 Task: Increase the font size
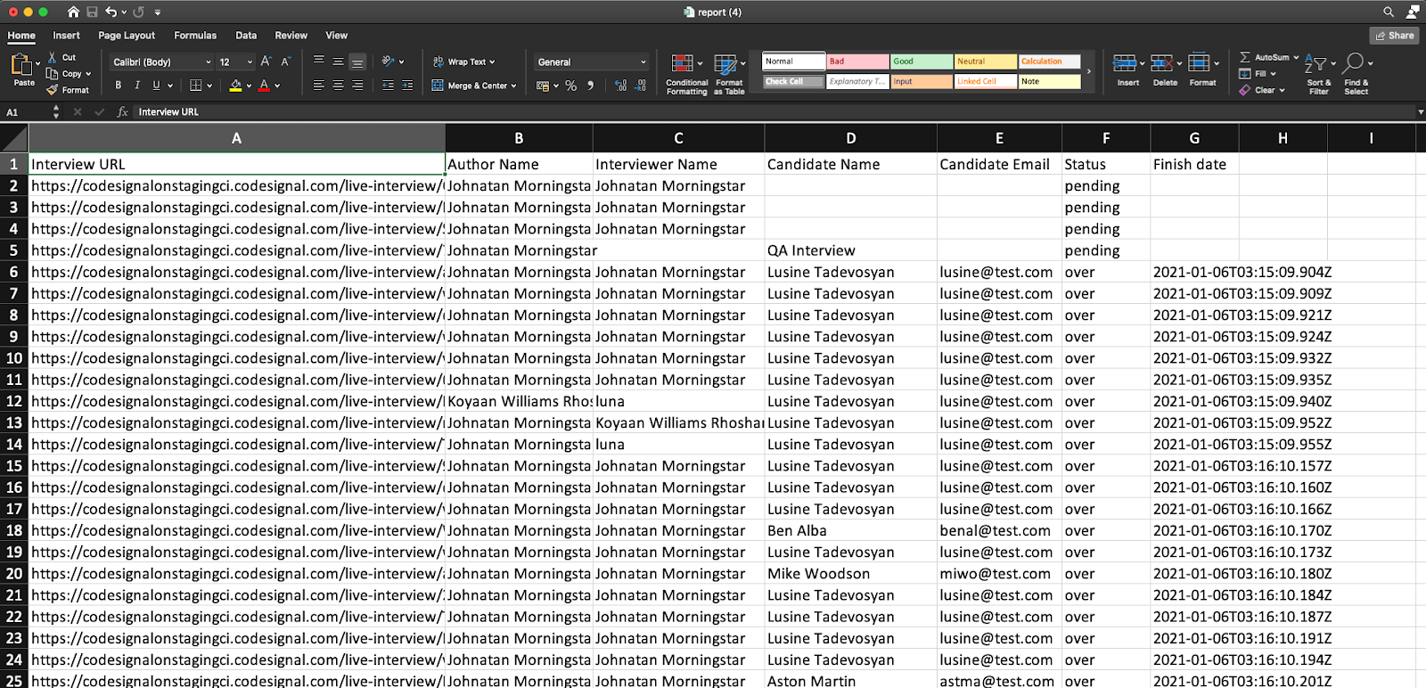pos(266,61)
